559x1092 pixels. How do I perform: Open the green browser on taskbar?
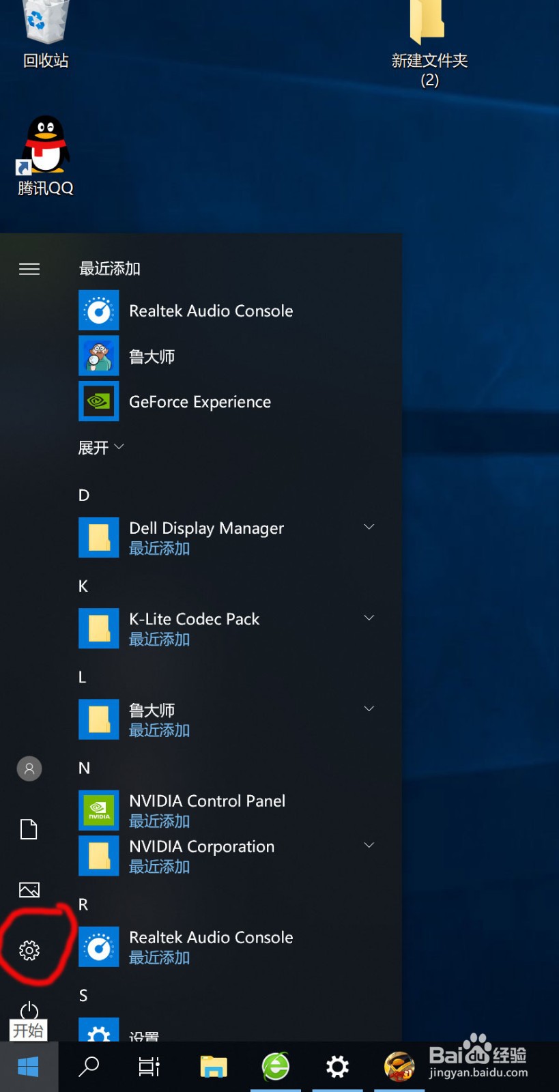pyautogui.click(x=276, y=1067)
